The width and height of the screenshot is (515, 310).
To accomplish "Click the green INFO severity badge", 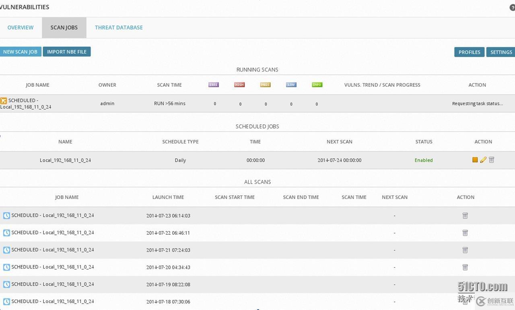I will click(317, 85).
